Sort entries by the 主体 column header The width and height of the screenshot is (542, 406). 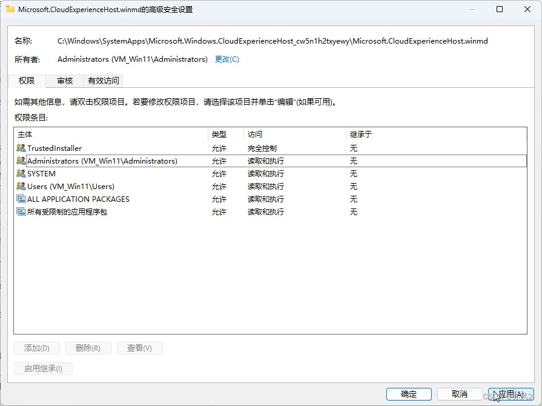point(111,135)
